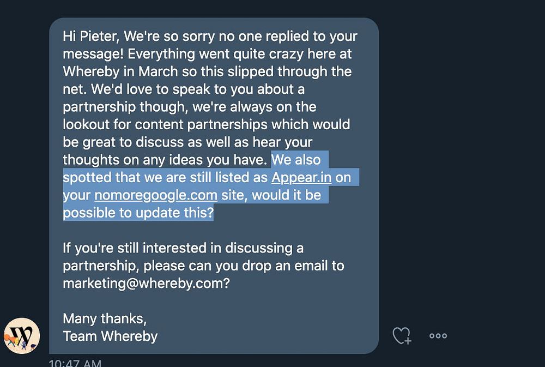Add a heart reaction to the message
The width and height of the screenshot is (545, 367).
click(402, 335)
